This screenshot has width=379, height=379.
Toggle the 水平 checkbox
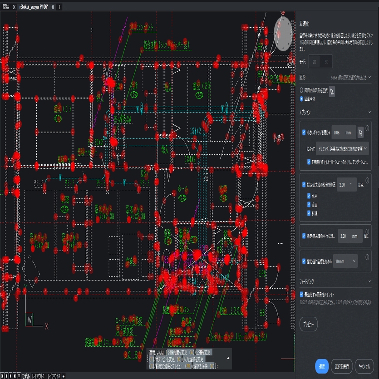click(309, 196)
